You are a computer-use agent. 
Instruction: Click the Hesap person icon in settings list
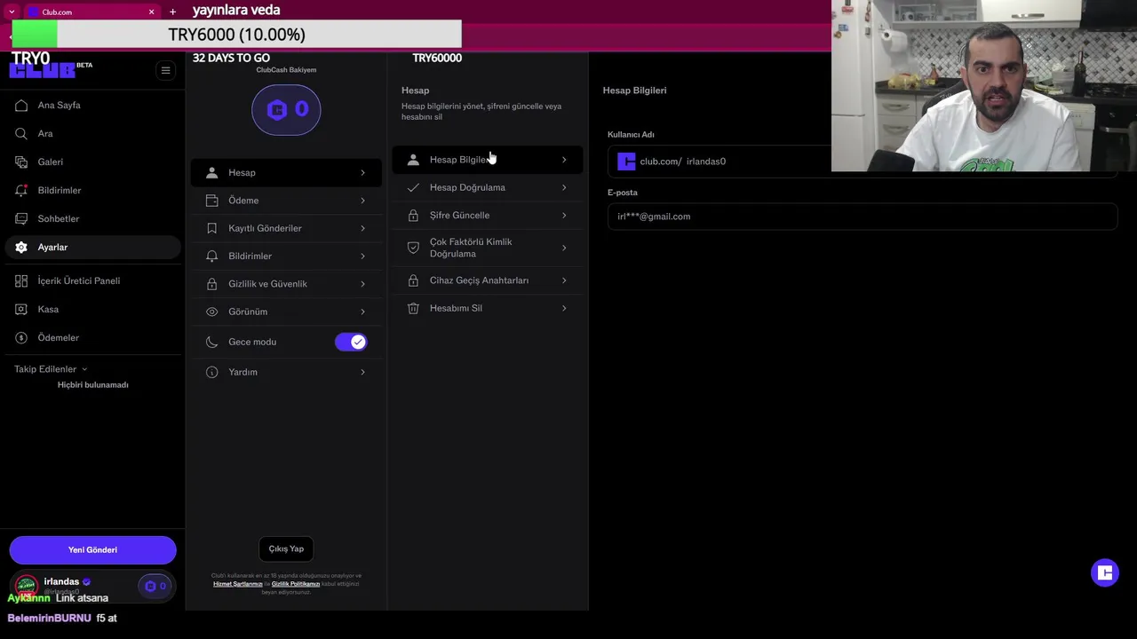pos(211,172)
